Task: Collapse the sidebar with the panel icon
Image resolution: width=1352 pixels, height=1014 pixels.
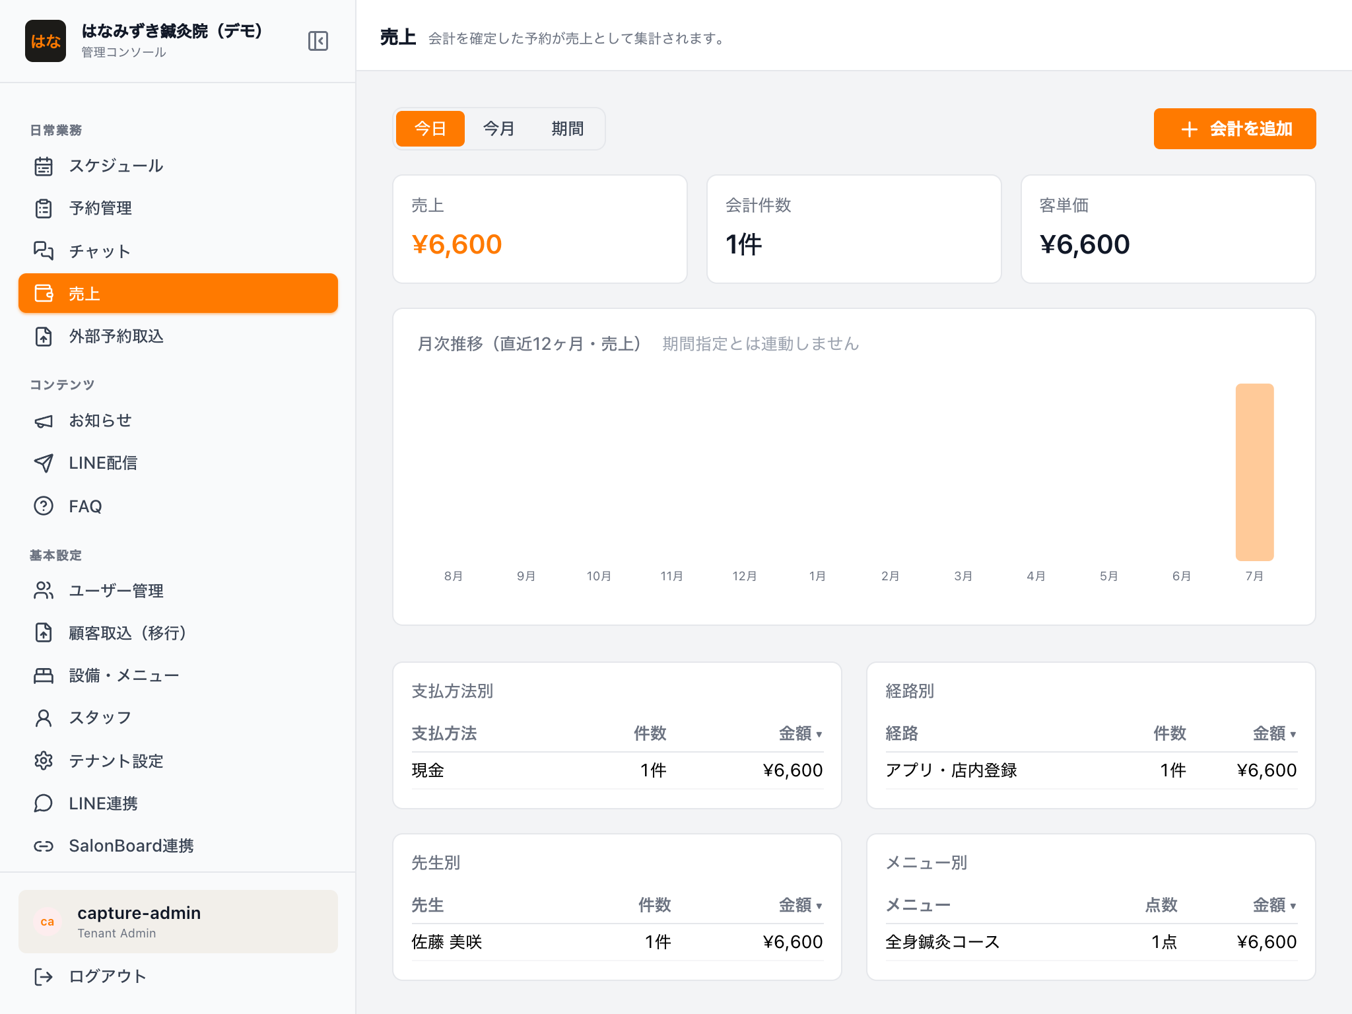Action: point(318,41)
